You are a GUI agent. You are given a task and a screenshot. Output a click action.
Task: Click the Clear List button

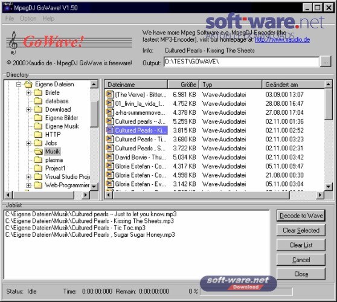pos(301,245)
